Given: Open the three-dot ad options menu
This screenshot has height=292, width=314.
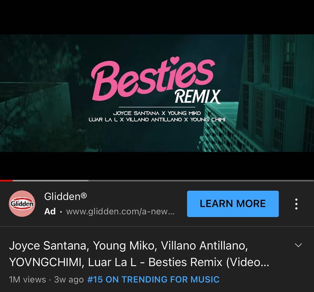Looking at the screenshot, I should [x=296, y=204].
